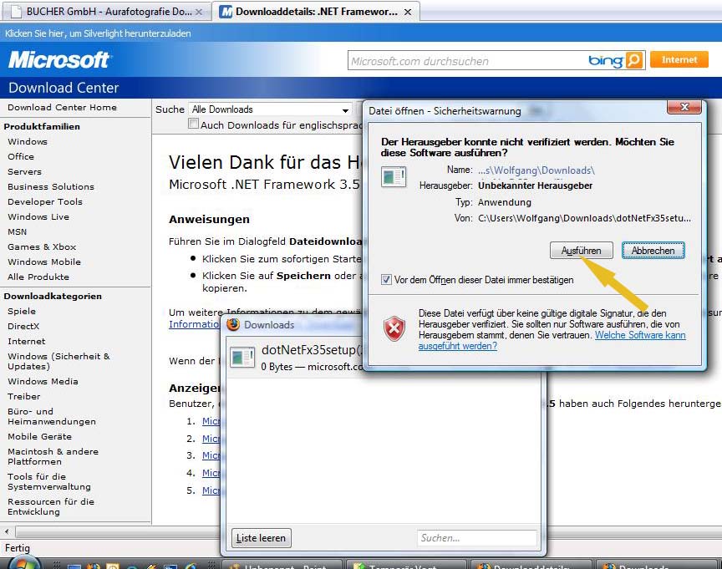
Task: Close the Downloaddetails .NET Framework tab
Action: [408, 12]
